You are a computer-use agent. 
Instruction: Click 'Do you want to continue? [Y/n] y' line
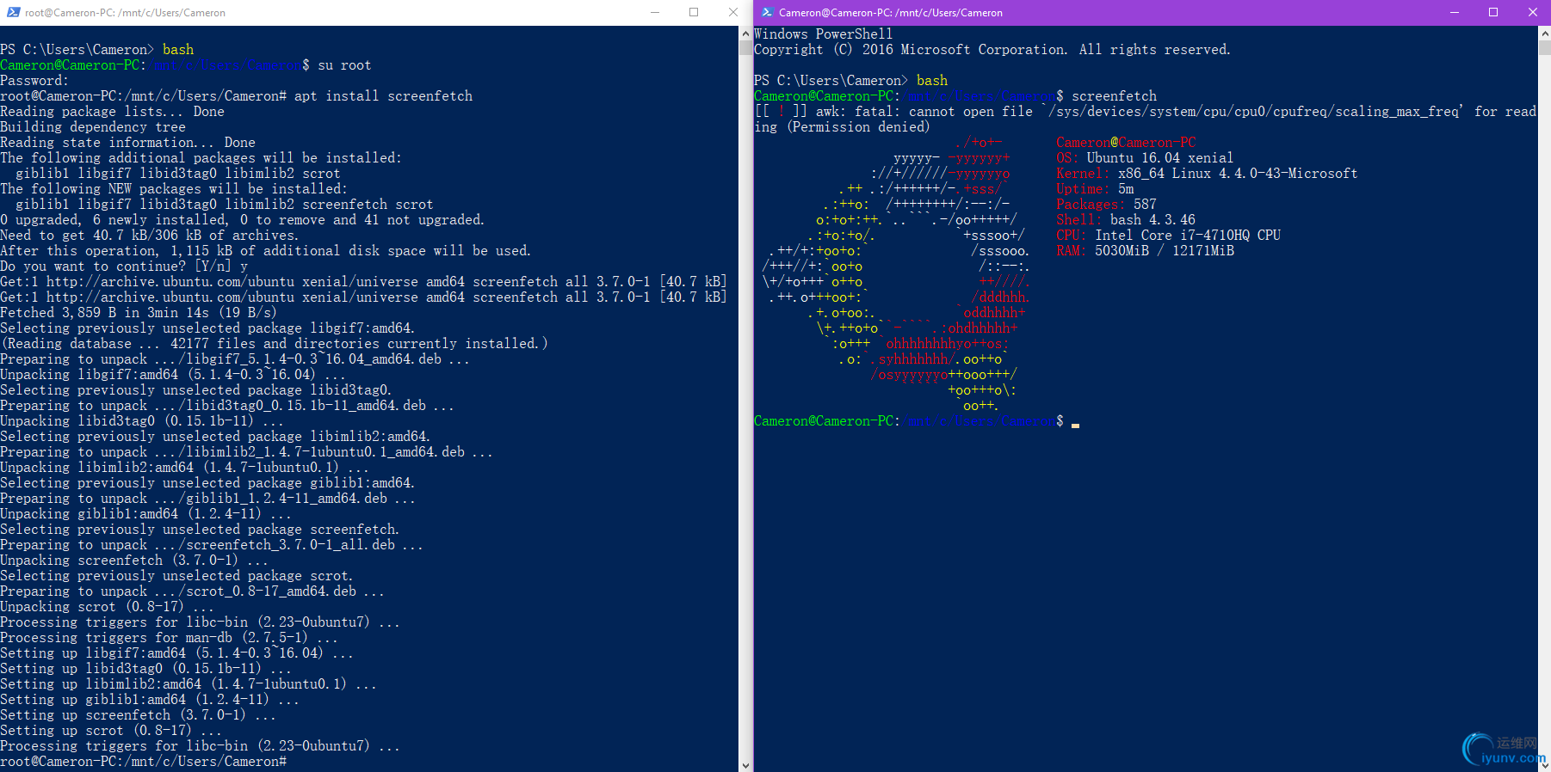click(x=124, y=267)
